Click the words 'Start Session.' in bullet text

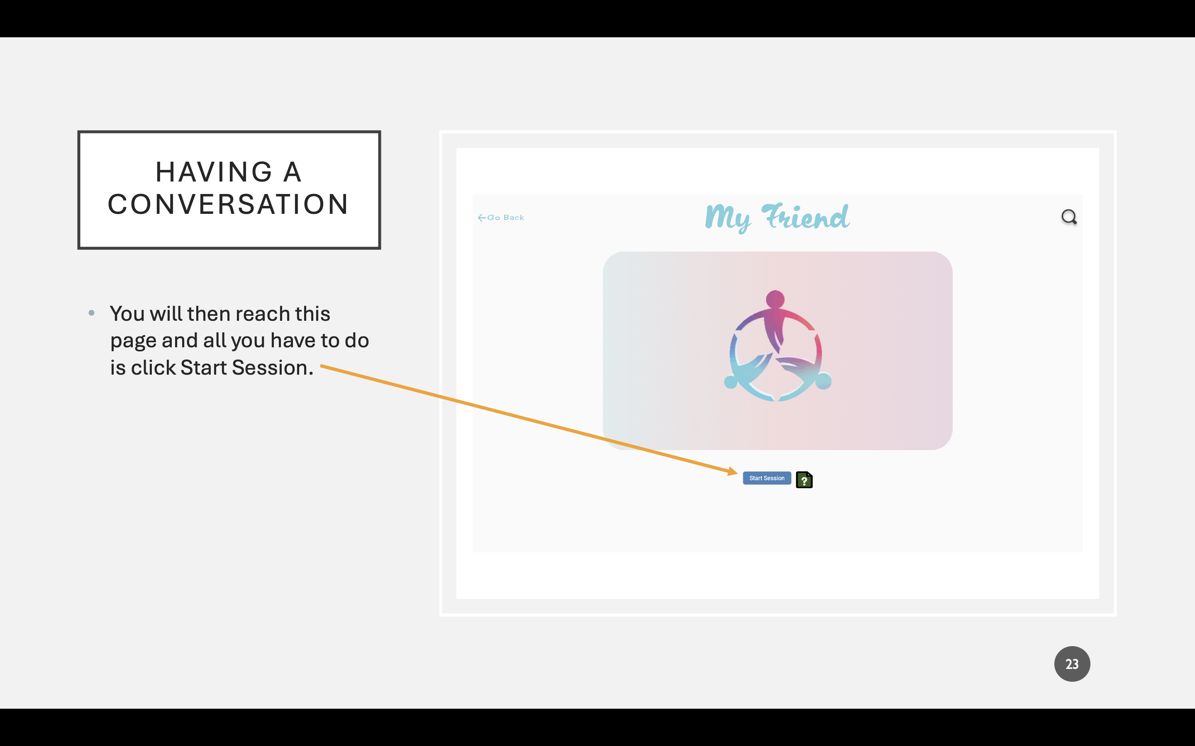click(247, 368)
